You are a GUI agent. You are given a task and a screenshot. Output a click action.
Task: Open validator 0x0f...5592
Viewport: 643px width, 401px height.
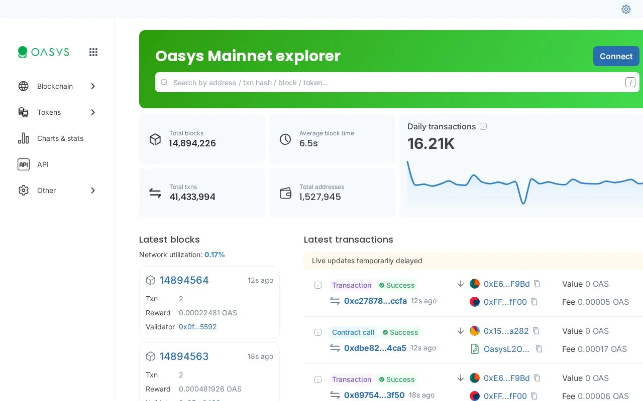pos(198,327)
